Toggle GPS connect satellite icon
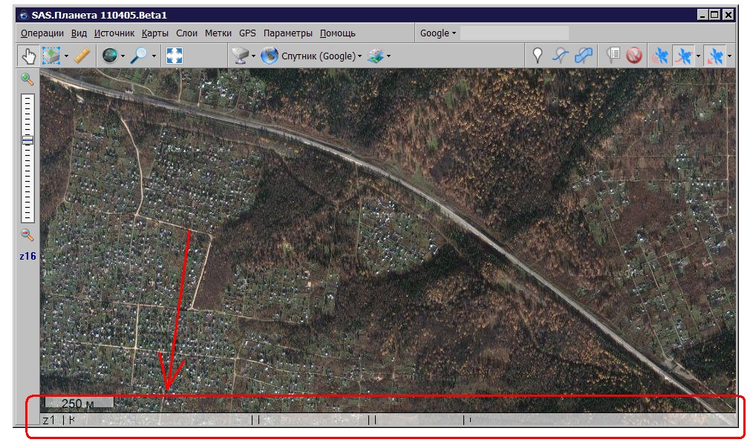This screenshot has height=448, width=753. [659, 56]
